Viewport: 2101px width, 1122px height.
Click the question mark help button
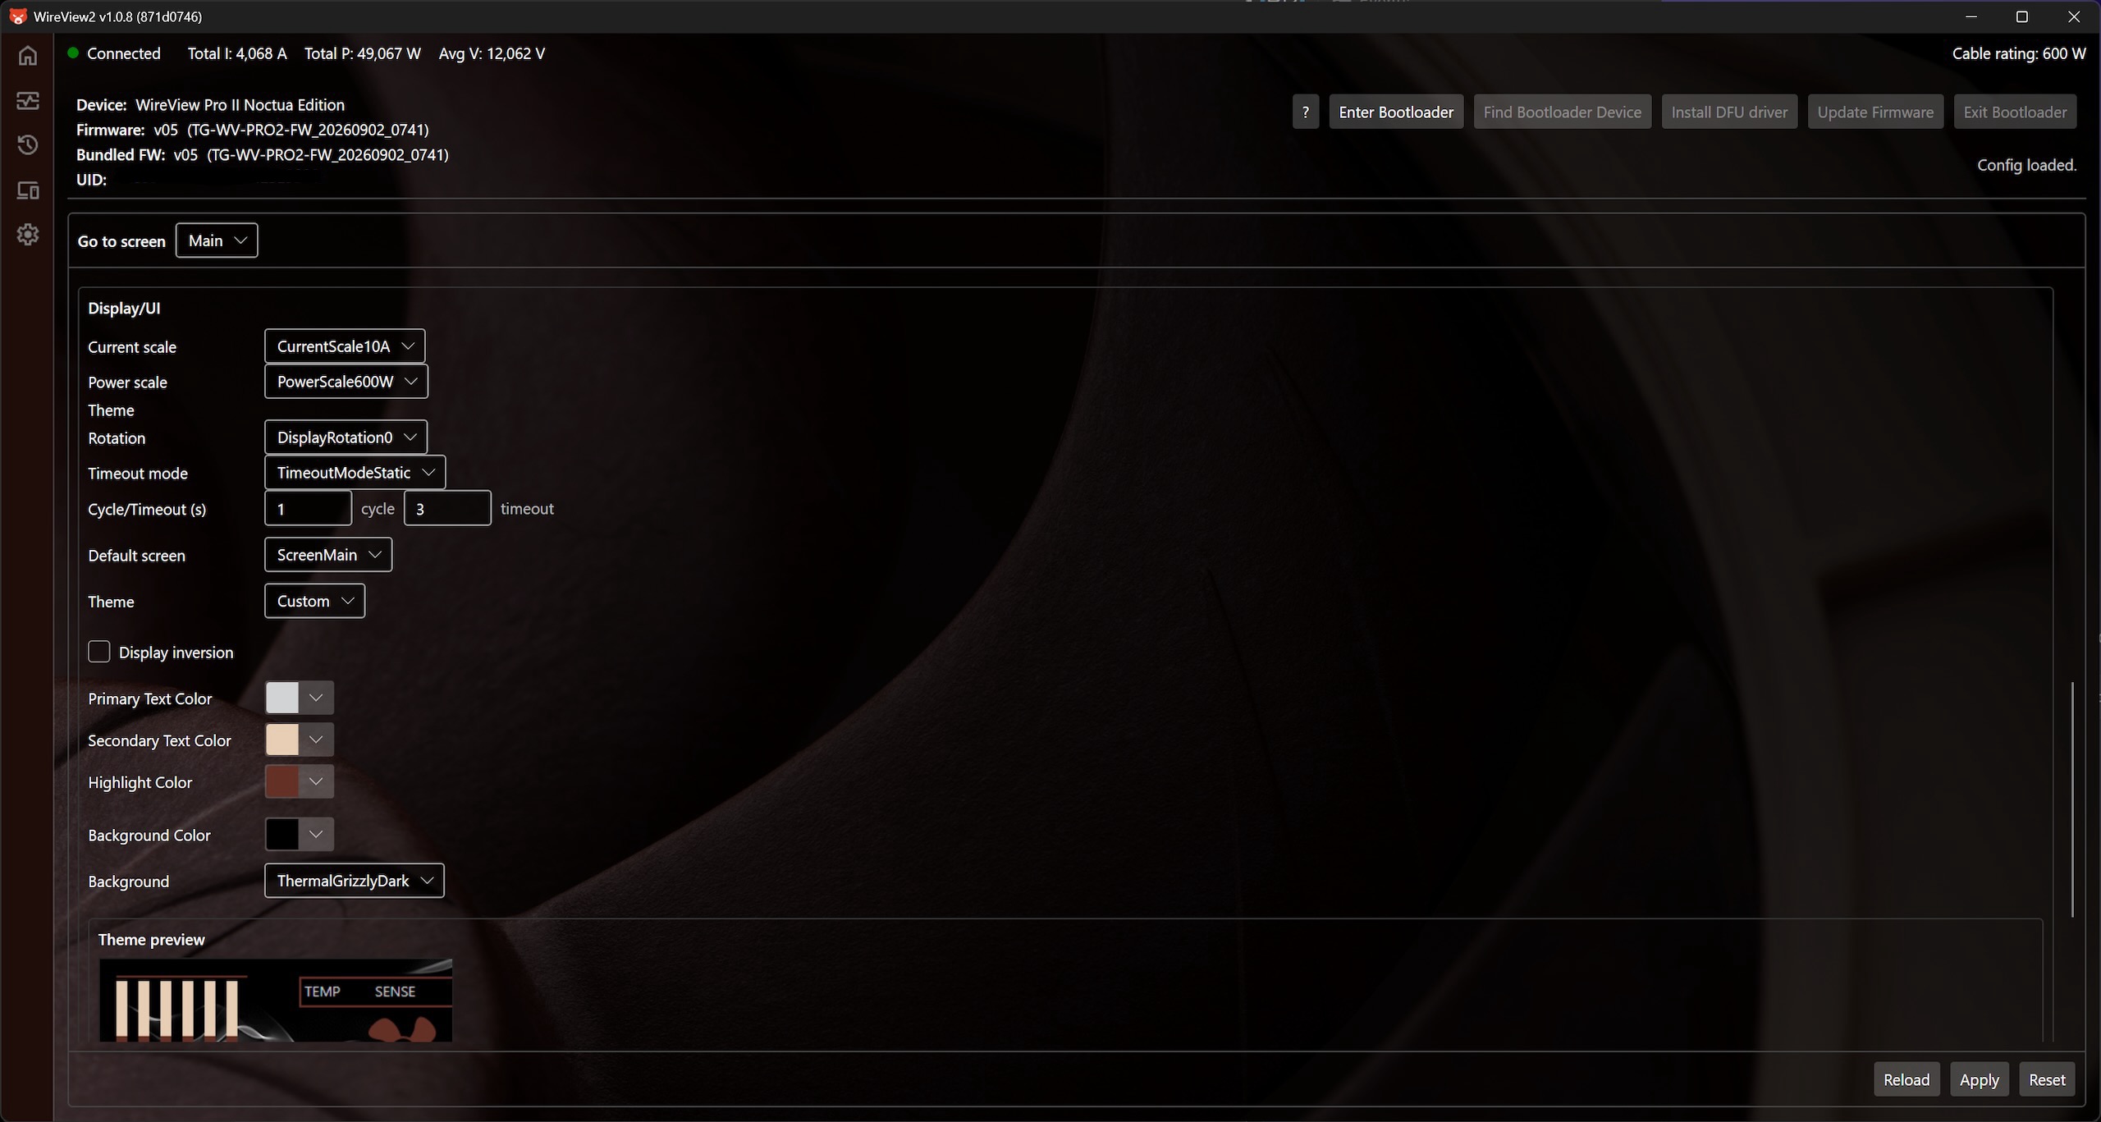[1305, 112]
